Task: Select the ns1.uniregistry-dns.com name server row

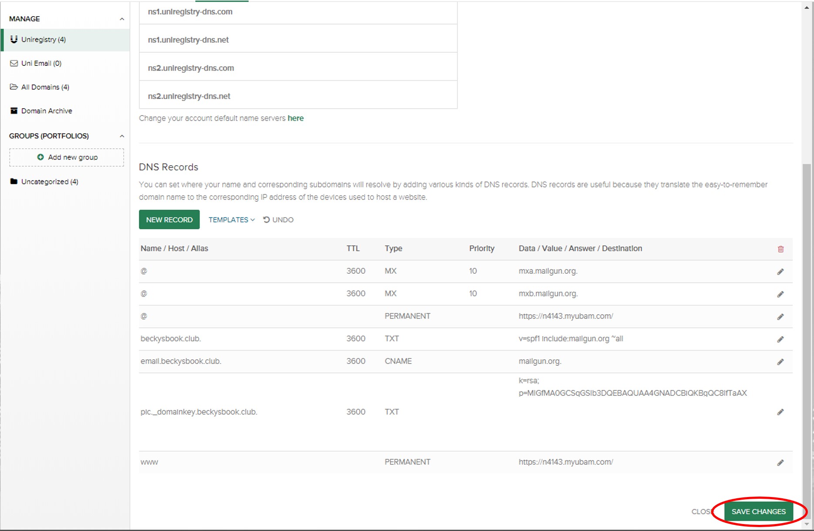Action: pyautogui.click(x=298, y=12)
